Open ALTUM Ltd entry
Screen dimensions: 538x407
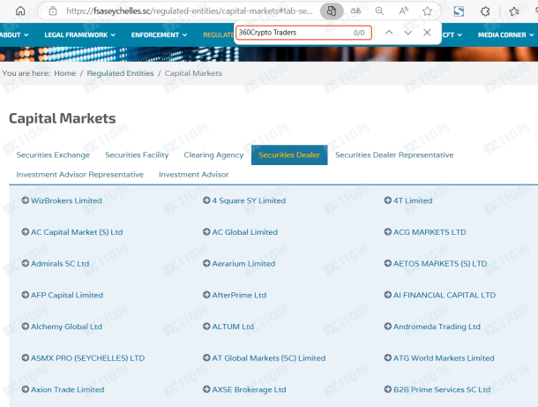click(233, 327)
